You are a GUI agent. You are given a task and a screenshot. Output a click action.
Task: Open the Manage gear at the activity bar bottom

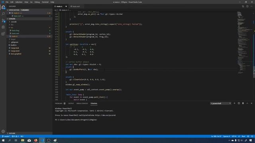click(x=3, y=131)
